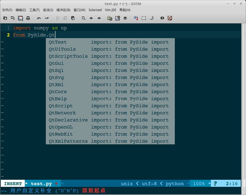
Task: Open the 窗口(W) menu
Action: coord(80,10)
